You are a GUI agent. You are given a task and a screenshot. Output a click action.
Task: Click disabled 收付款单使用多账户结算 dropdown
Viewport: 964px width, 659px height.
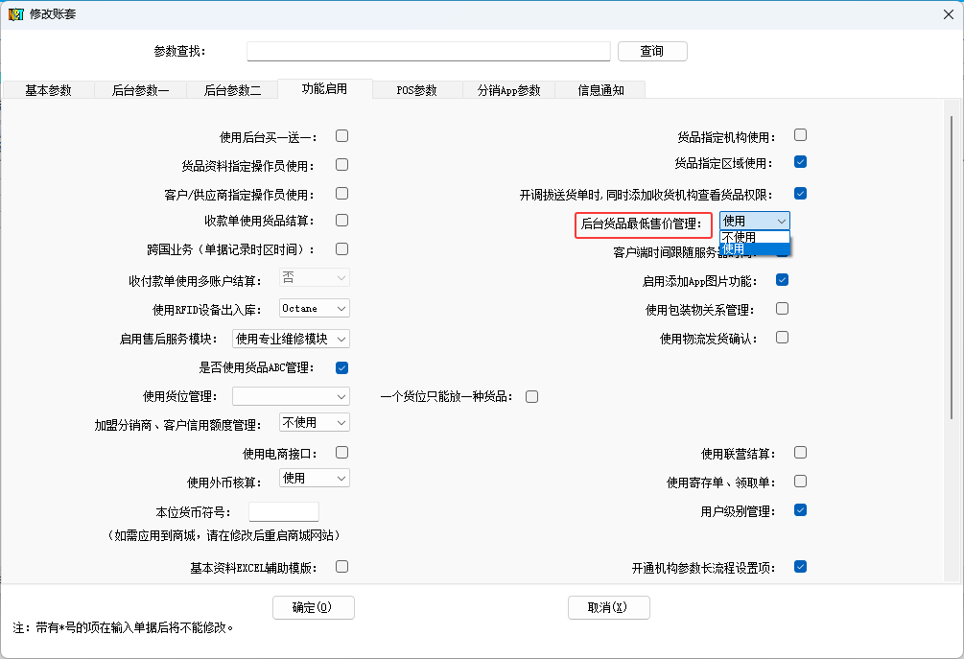coord(315,277)
